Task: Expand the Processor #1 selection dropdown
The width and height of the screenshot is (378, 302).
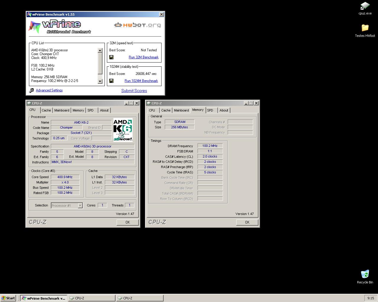Action: (x=80, y=206)
